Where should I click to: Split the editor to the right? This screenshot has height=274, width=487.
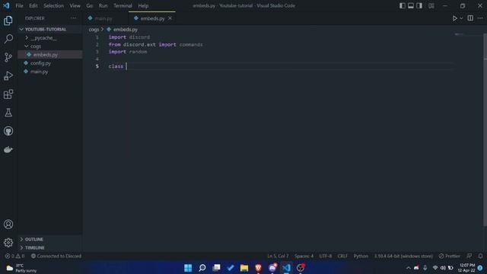(470, 18)
